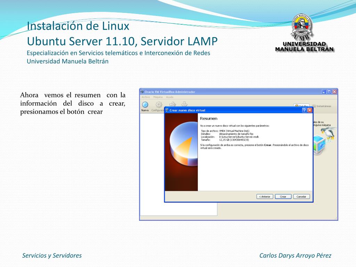Click the 'Oracle VM VirtualBox Administrador' title text
Image resolution: width=356 pixels, height=267 pixels.
[x=170, y=92]
